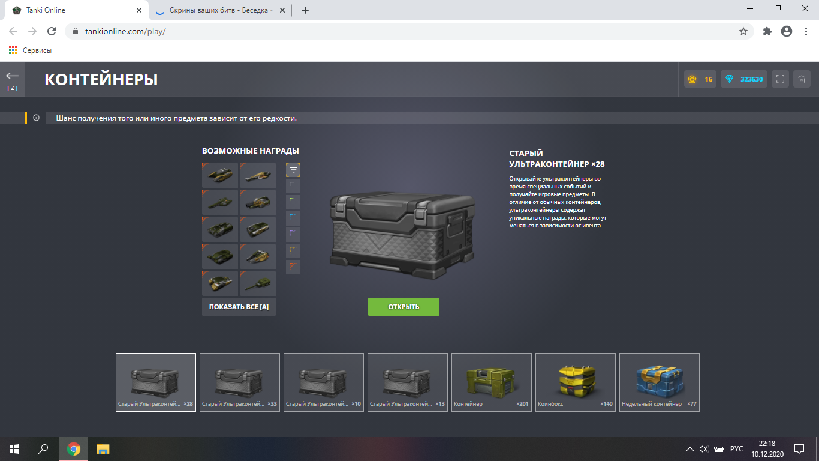Select the green Контейнер ×201 card

point(492,382)
